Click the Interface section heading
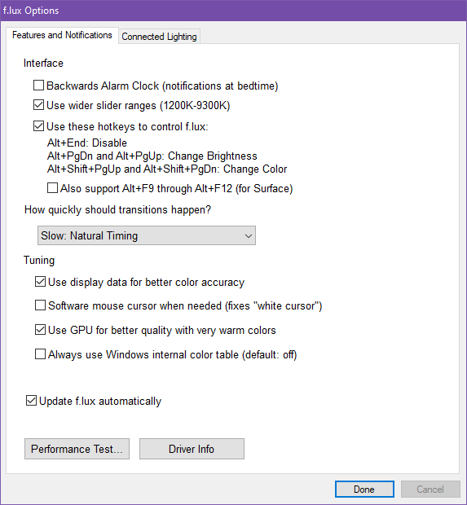Screen dimensions: 467x505 [43, 64]
